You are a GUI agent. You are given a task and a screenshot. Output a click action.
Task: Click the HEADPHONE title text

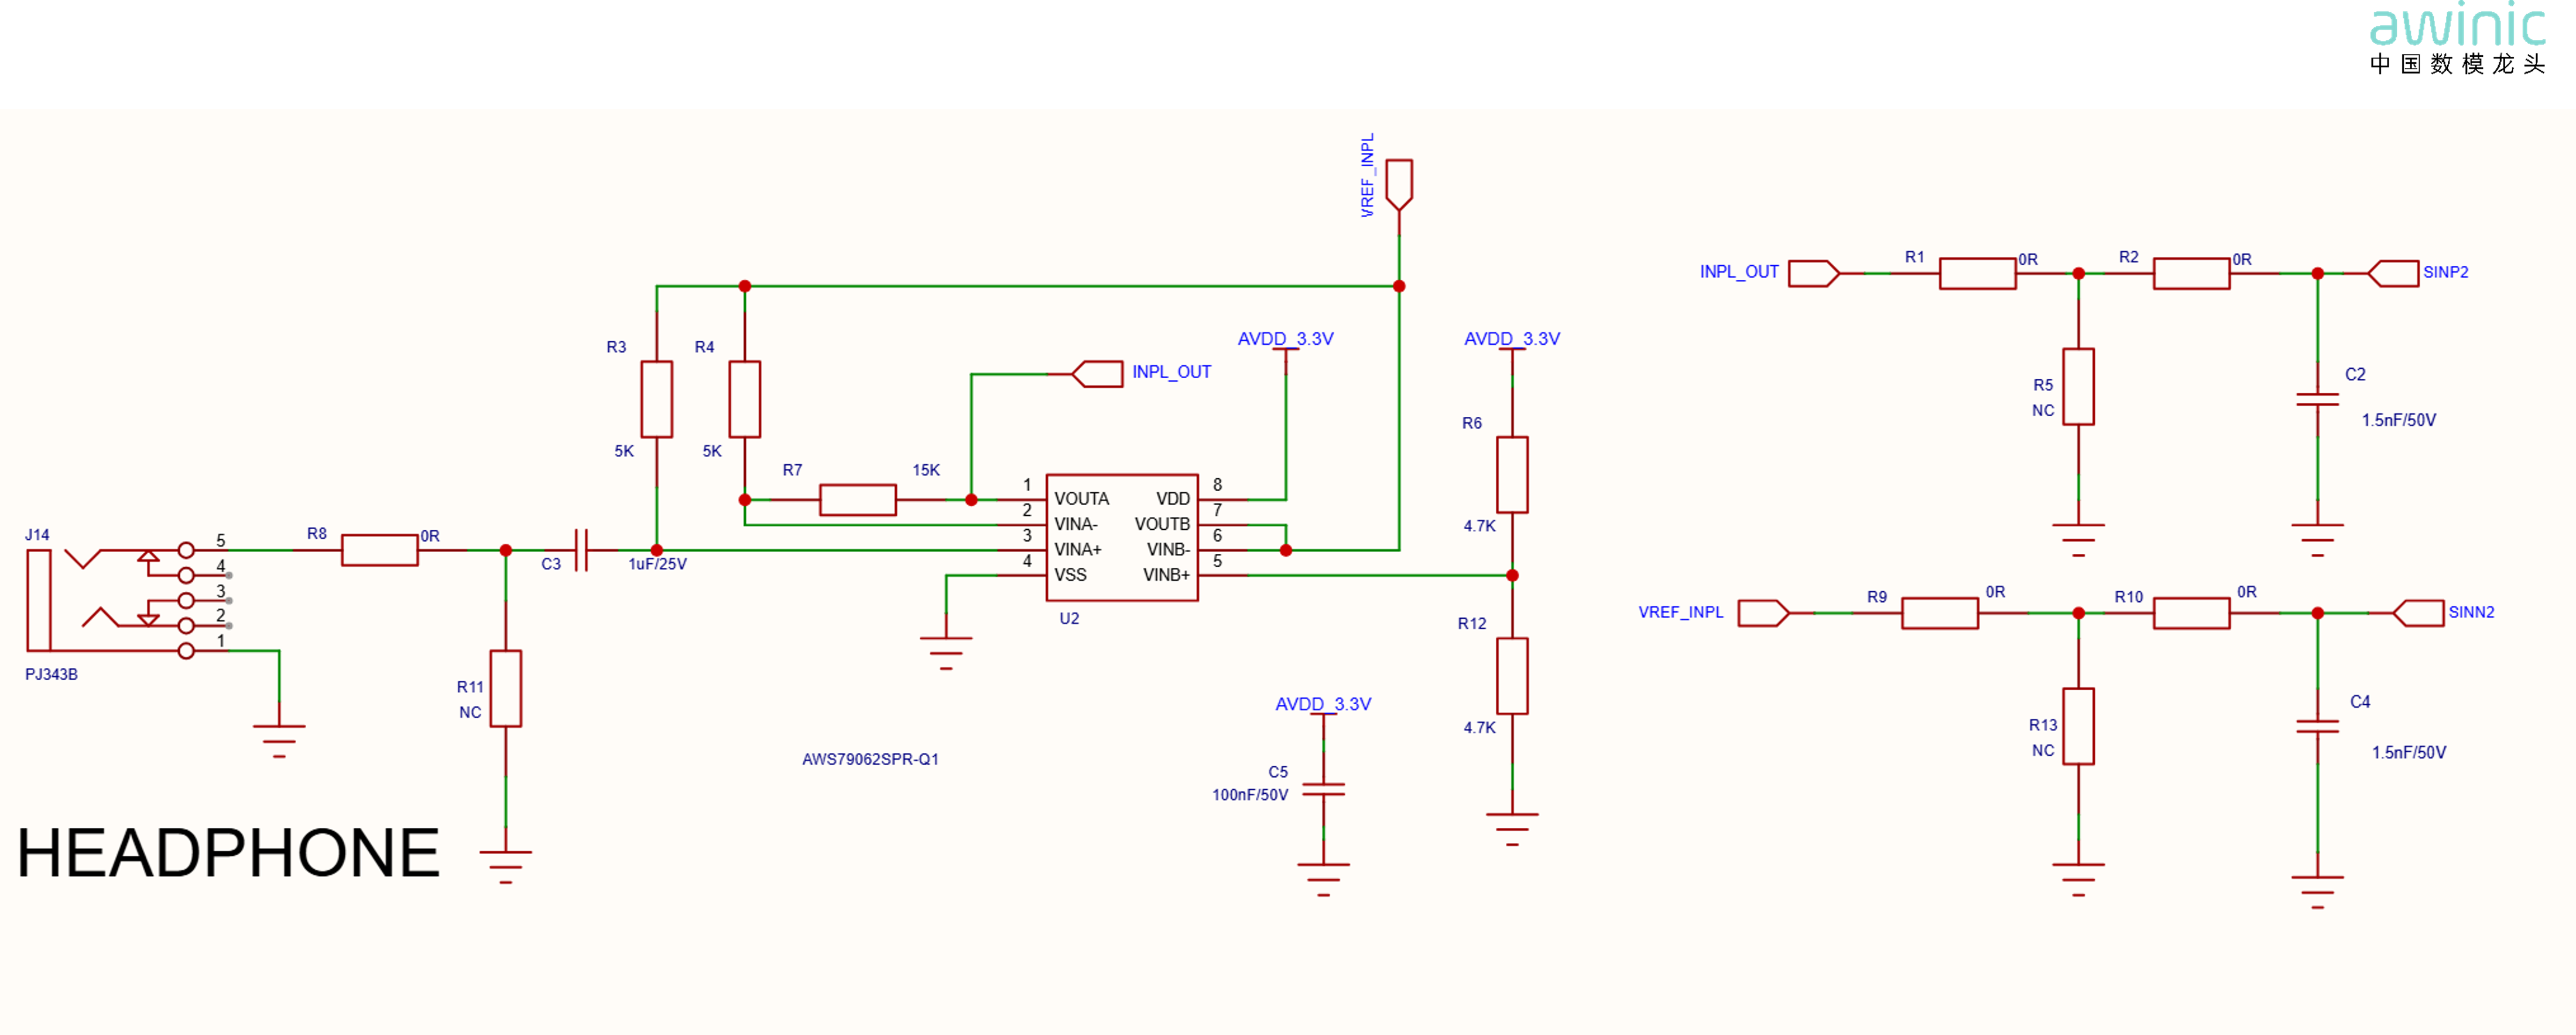pyautogui.click(x=228, y=853)
